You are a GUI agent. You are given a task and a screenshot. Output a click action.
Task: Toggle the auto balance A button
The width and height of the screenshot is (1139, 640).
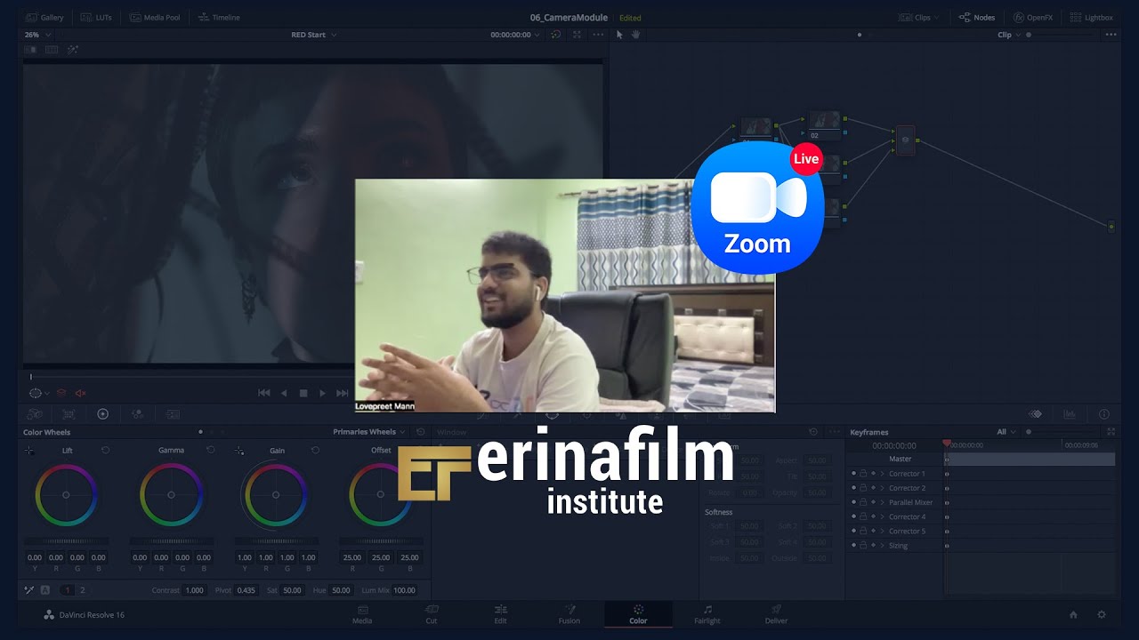(x=44, y=590)
